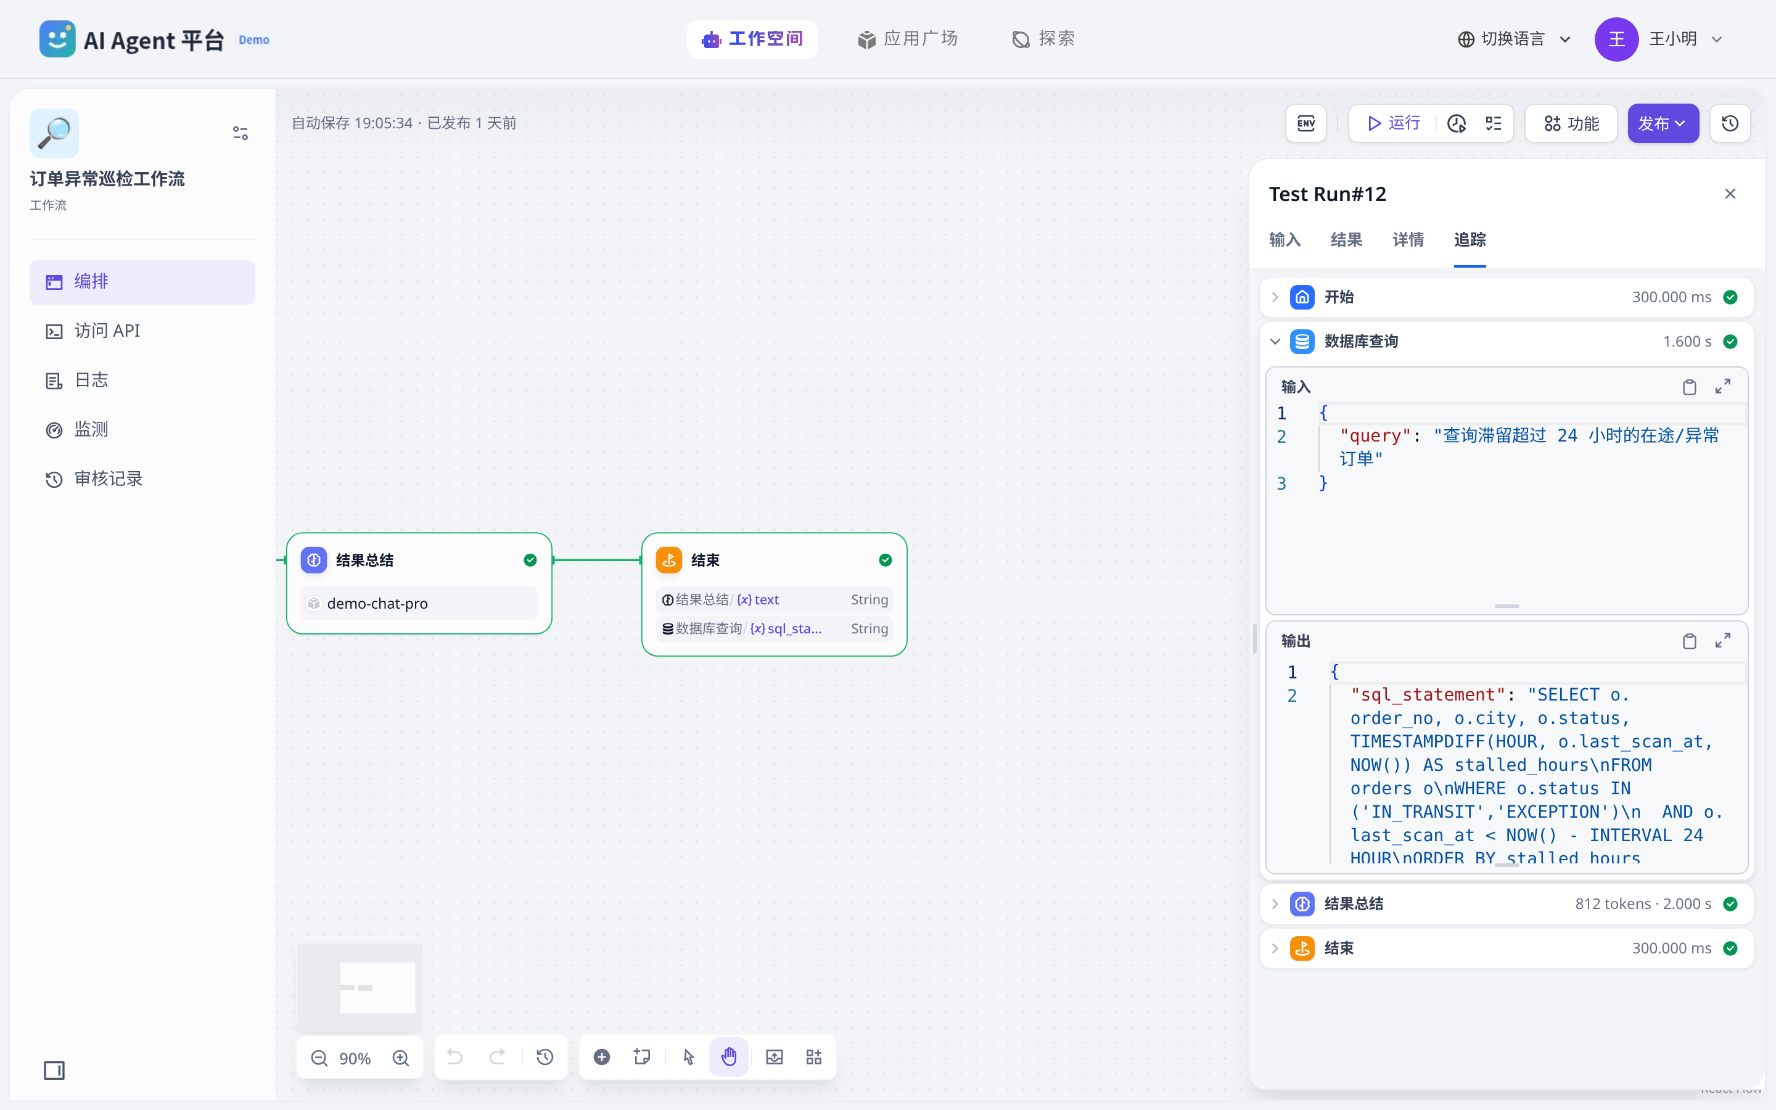The image size is (1776, 1110).
Task: Open version history icon at top right
Action: 1730,123
